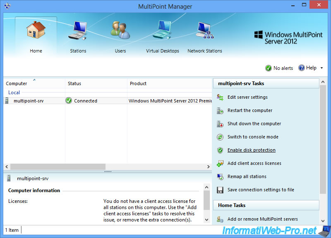Minimize the MultiPoint Manager window
Viewport: 331px width, 238px height.
pyautogui.click(x=293, y=5)
